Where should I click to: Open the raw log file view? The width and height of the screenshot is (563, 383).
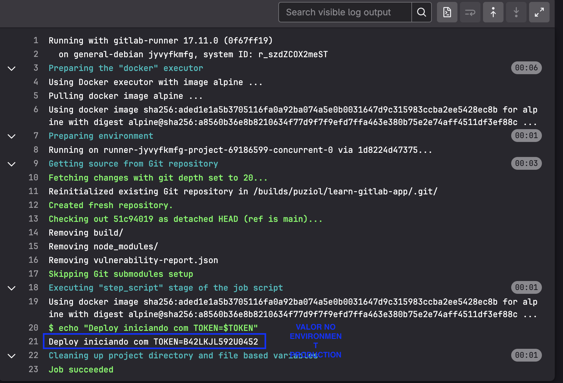447,12
